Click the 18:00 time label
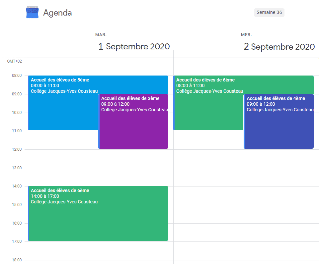 coord(17,260)
